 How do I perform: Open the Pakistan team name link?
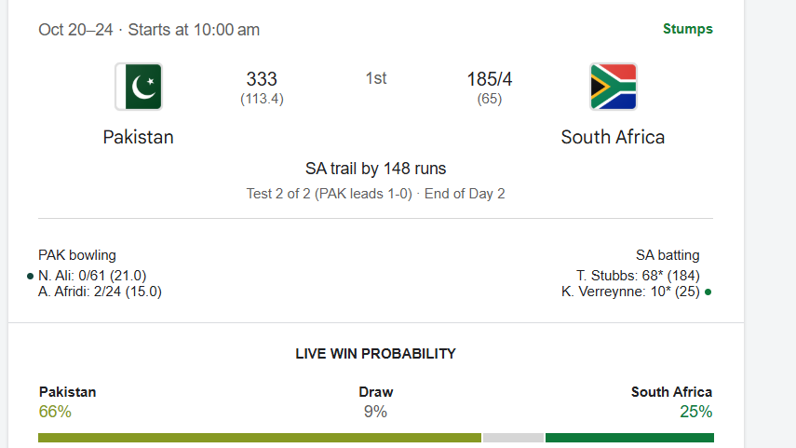[x=138, y=137]
